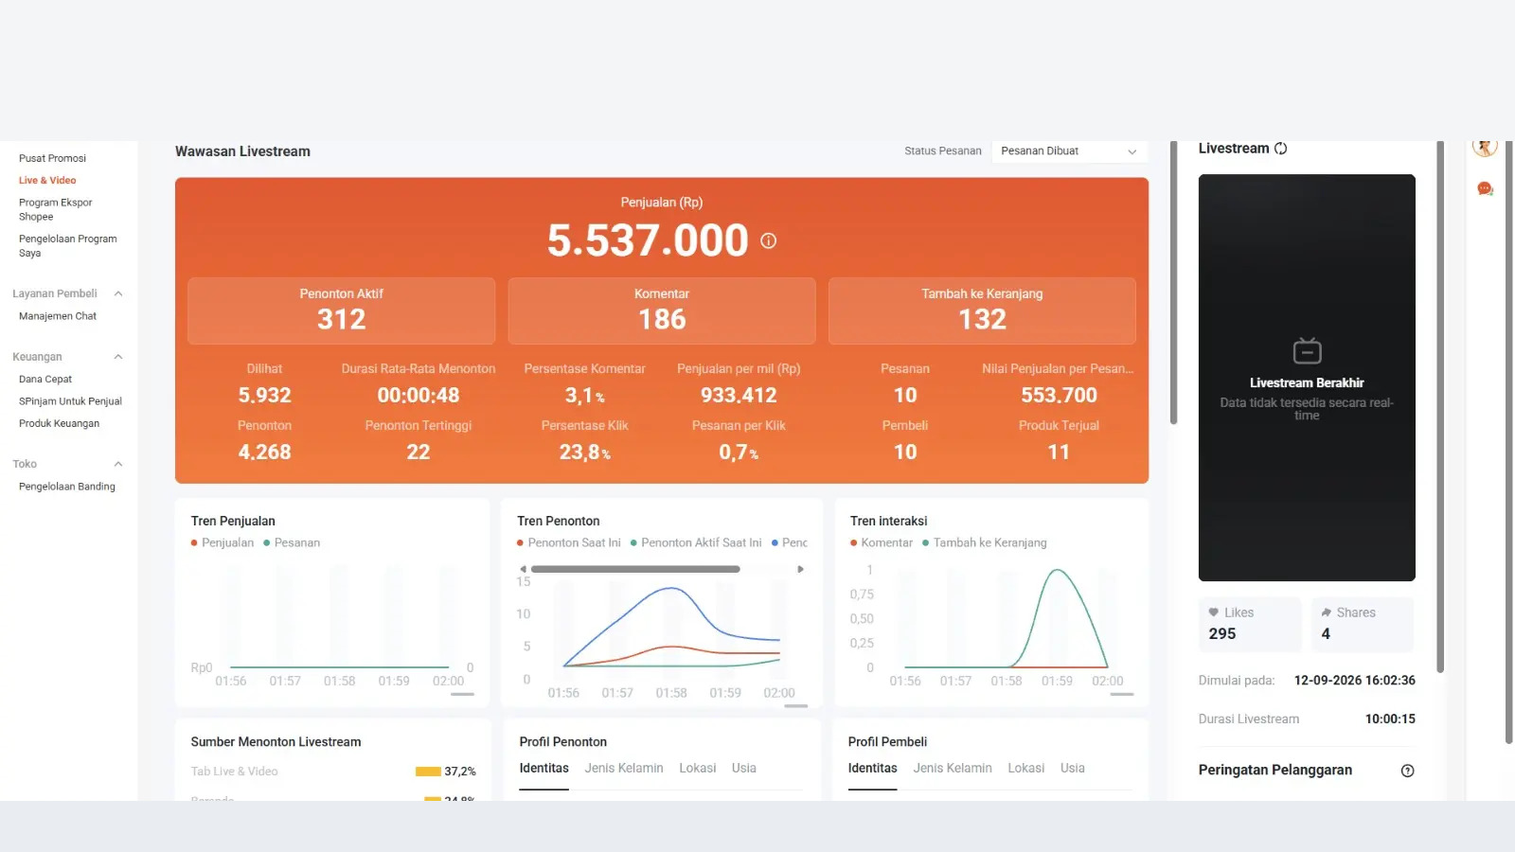The height and width of the screenshot is (852, 1515).
Task: Toggle the Komentar series in Tren interaksi legend
Action: point(882,542)
